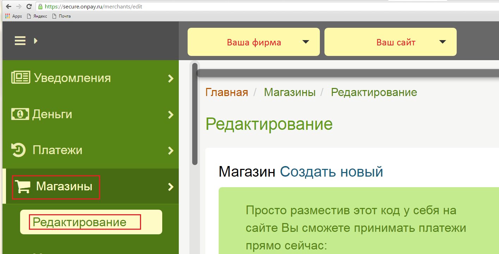Reload the page with refresh icon
Image resolution: width=499 pixels, height=254 pixels.
coord(29,7)
